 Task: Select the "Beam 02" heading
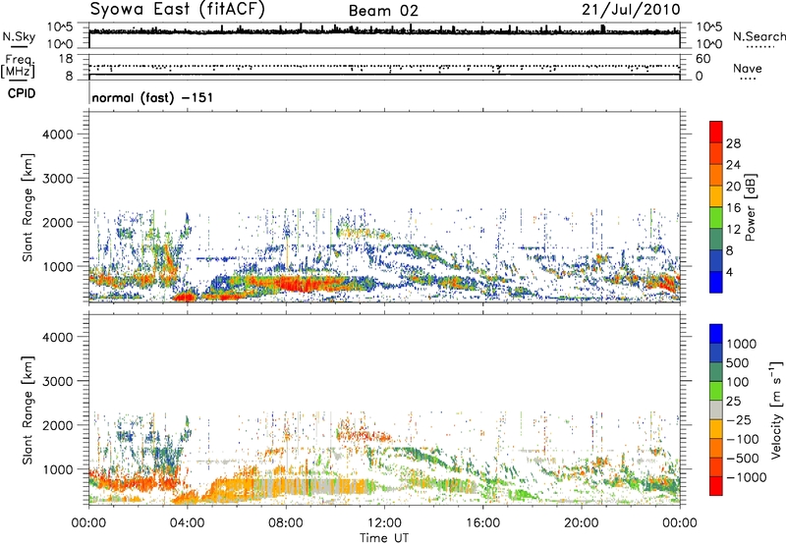[383, 11]
